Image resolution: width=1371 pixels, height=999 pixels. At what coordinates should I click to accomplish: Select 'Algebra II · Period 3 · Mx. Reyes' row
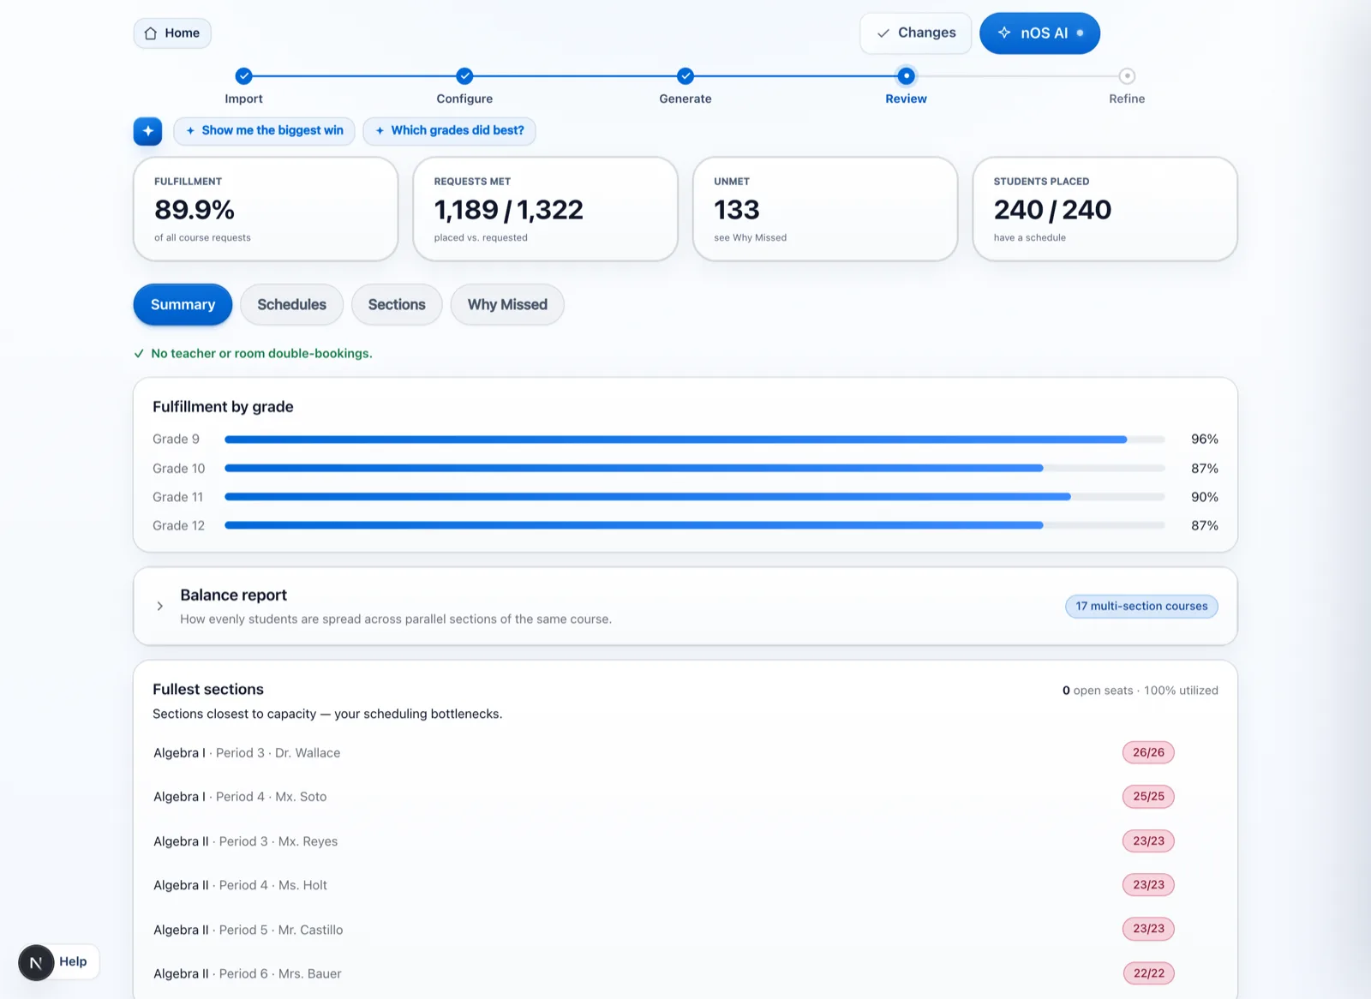pos(685,841)
